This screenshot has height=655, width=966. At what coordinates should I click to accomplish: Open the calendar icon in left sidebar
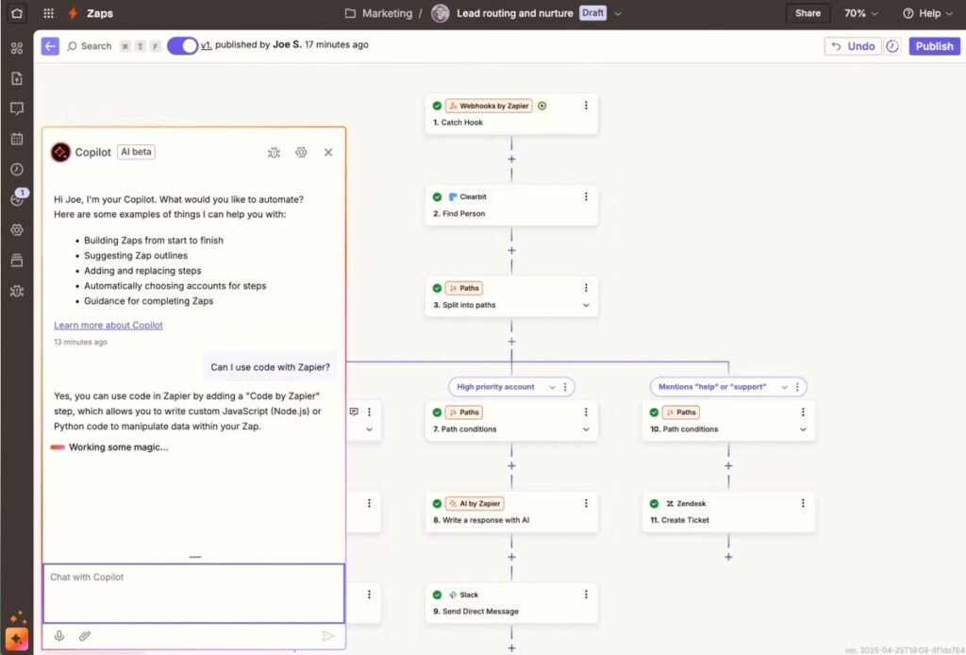pyautogui.click(x=16, y=139)
